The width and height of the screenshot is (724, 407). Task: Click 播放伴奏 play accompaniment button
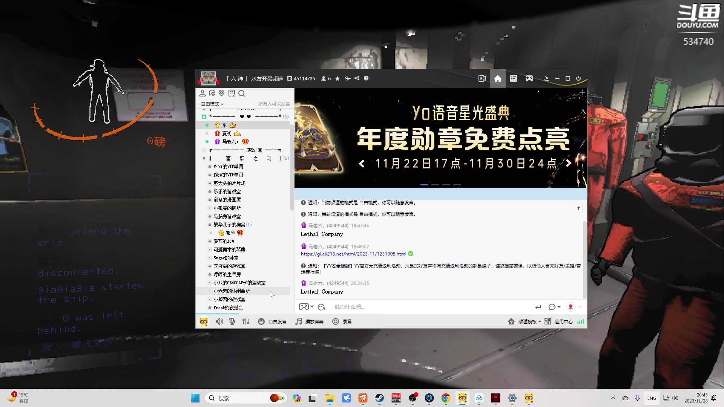pyautogui.click(x=309, y=321)
